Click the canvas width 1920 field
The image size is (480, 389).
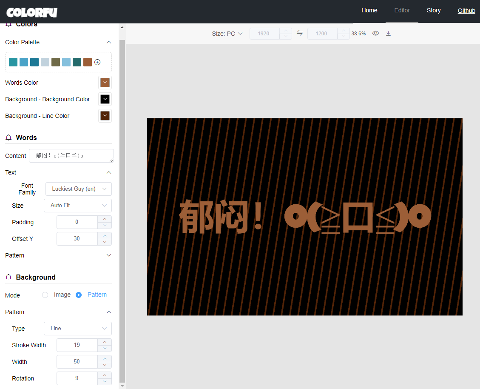[x=264, y=34]
